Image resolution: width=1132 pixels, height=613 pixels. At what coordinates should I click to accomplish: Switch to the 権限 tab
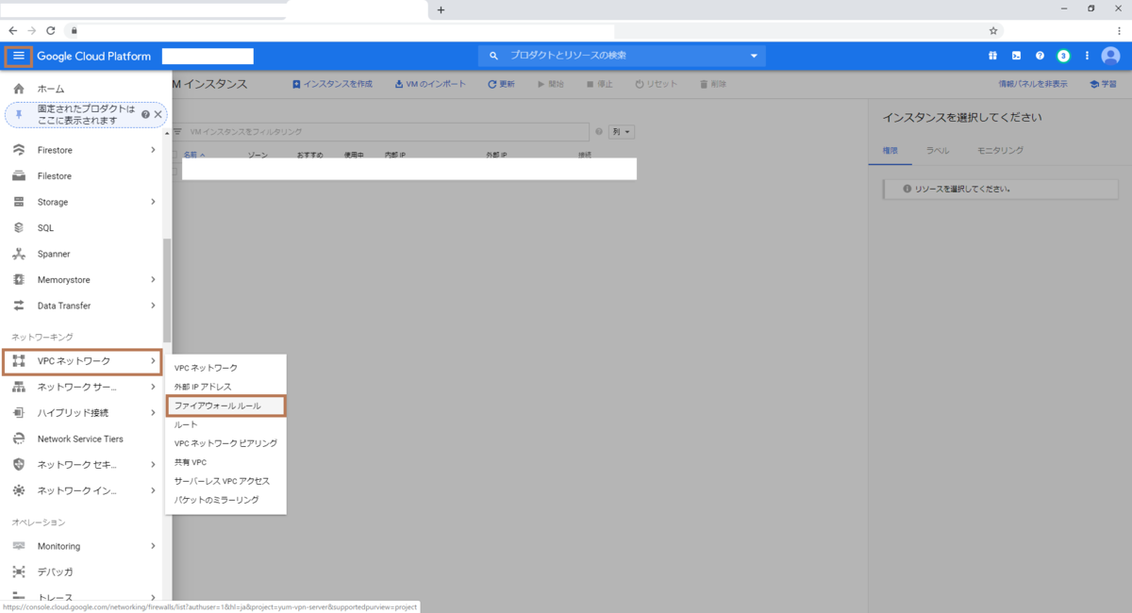click(x=890, y=151)
